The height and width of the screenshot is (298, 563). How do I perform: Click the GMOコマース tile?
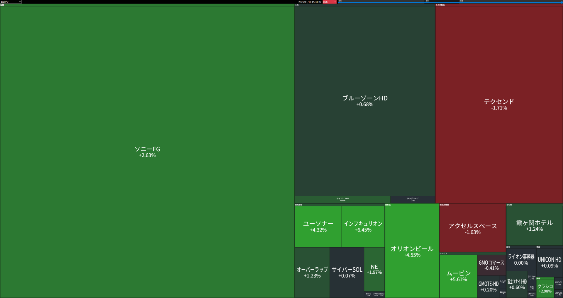491,265
